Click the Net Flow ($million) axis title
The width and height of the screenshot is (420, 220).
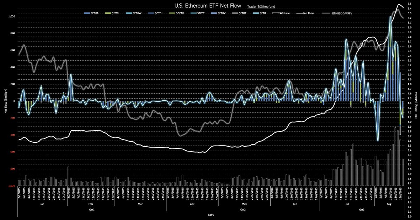tap(6, 100)
